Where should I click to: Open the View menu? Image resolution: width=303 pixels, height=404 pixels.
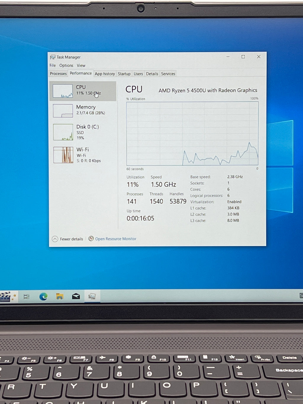pos(81,65)
